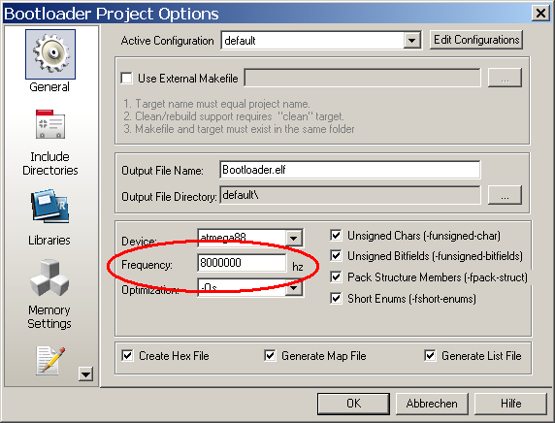This screenshot has height=423, width=555.
Task: Open the Libraries books icon
Action: point(49,206)
